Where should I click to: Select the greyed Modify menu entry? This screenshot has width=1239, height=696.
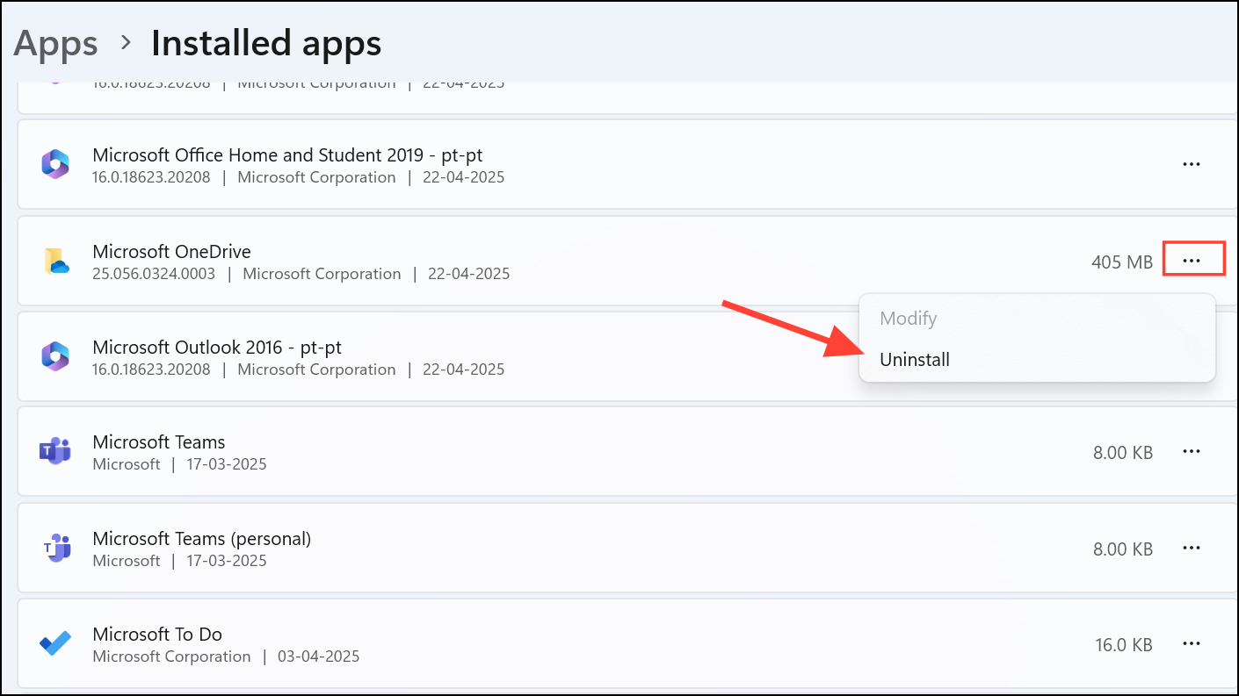(909, 319)
